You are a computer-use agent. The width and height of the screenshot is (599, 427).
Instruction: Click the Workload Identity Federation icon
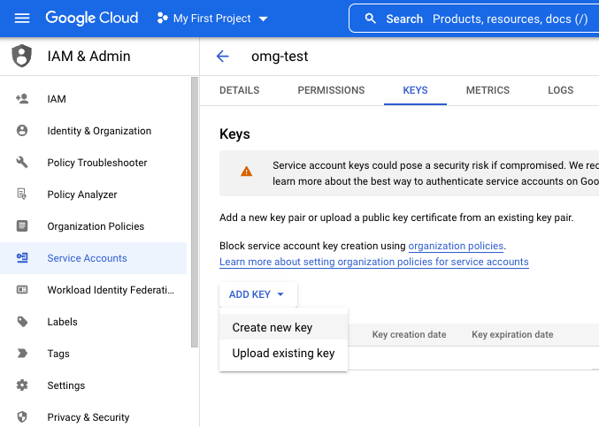coord(22,290)
